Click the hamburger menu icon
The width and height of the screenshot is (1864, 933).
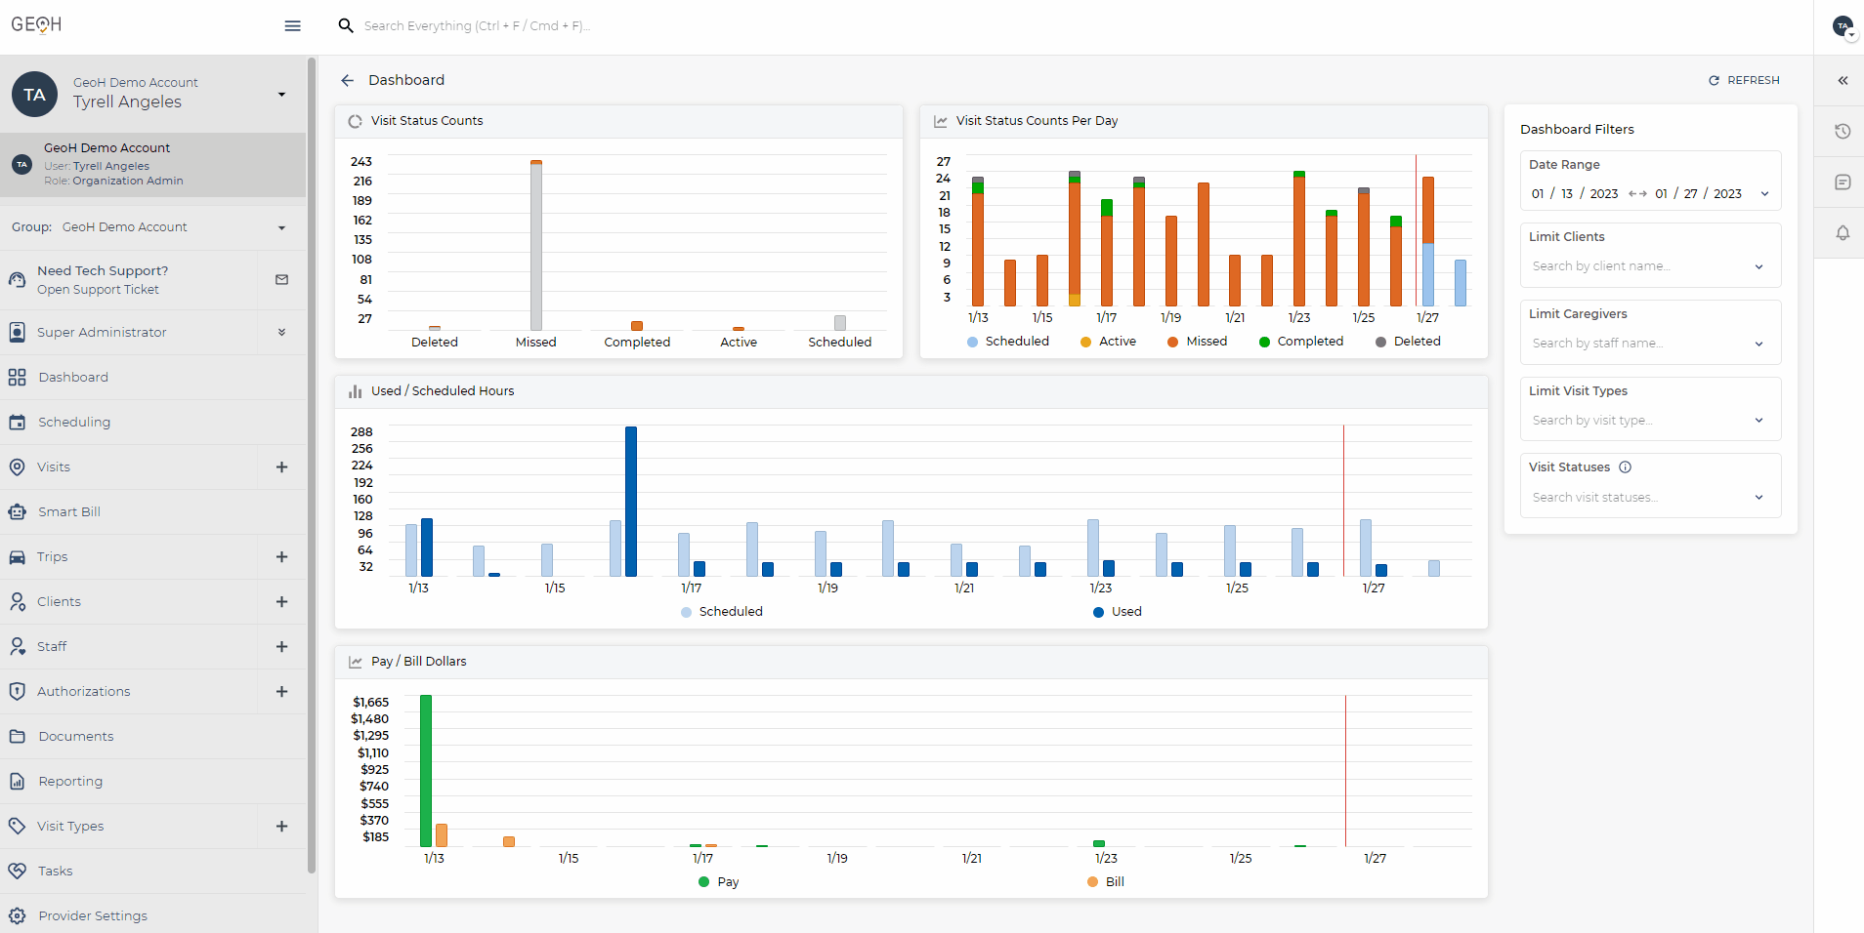point(292,26)
